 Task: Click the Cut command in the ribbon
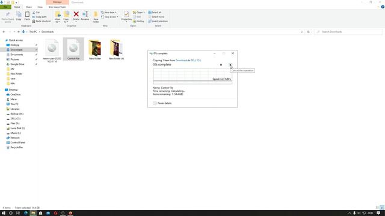tap(36, 12)
